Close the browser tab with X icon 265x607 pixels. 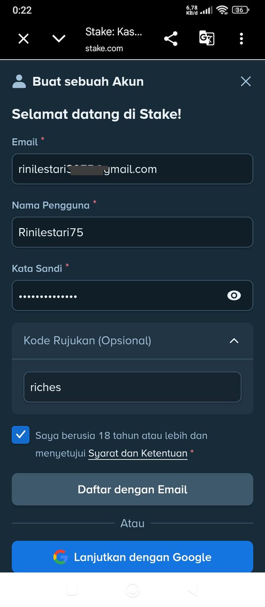23,39
